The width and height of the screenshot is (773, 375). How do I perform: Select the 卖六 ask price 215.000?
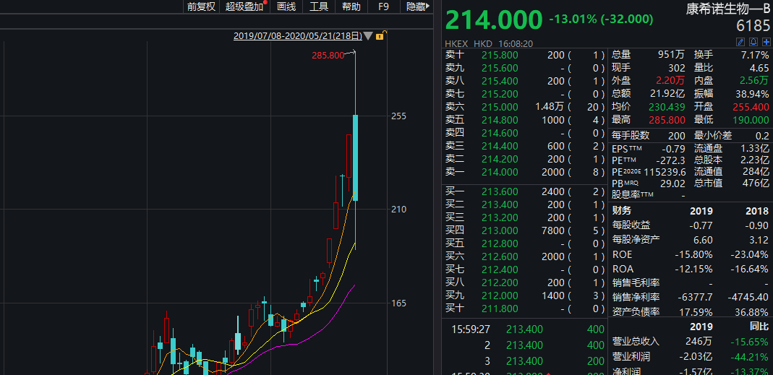click(500, 107)
